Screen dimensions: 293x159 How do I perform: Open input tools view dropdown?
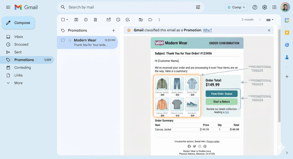coord(270,20)
